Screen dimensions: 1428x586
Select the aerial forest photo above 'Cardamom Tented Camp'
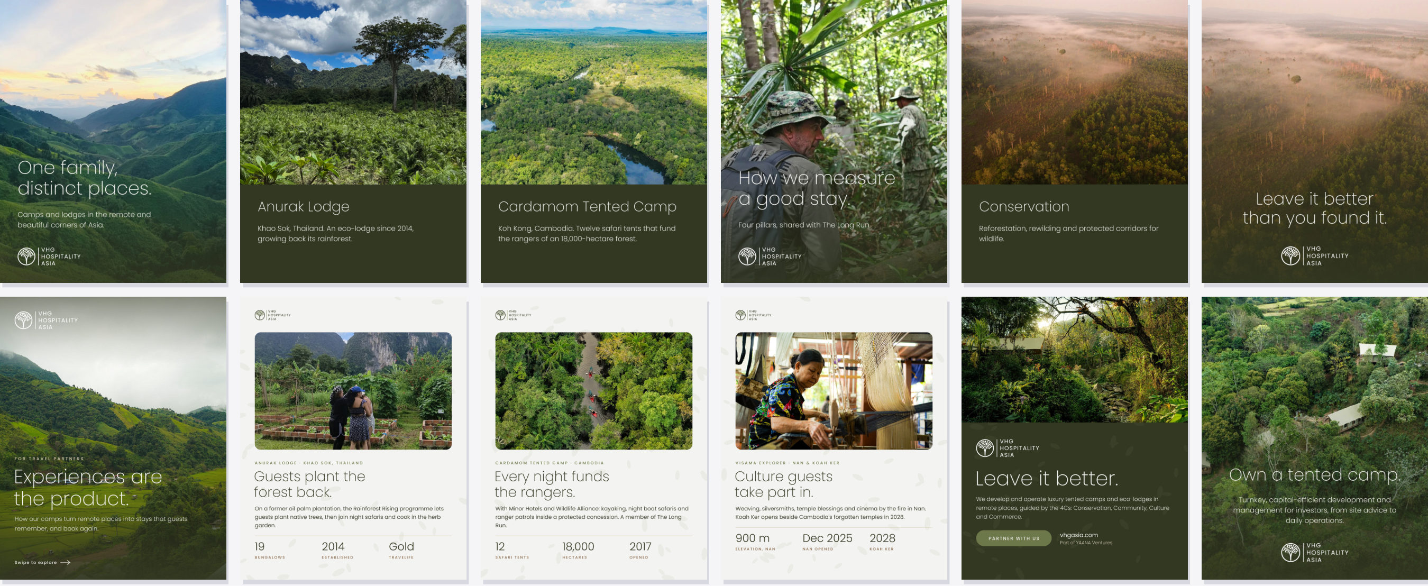(594, 92)
